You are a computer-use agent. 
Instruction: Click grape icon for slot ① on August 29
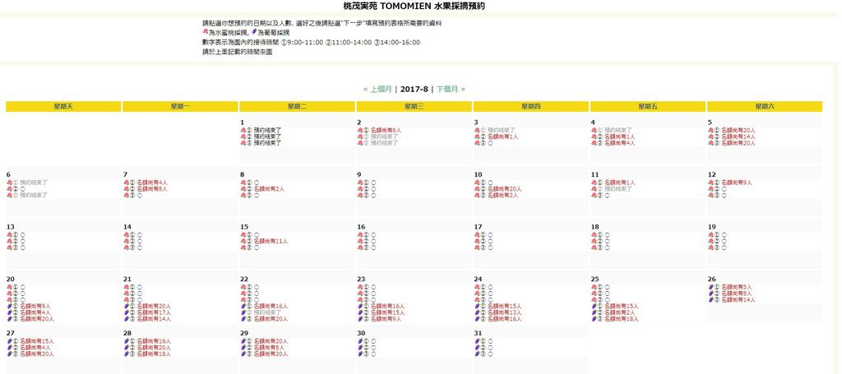click(x=243, y=341)
